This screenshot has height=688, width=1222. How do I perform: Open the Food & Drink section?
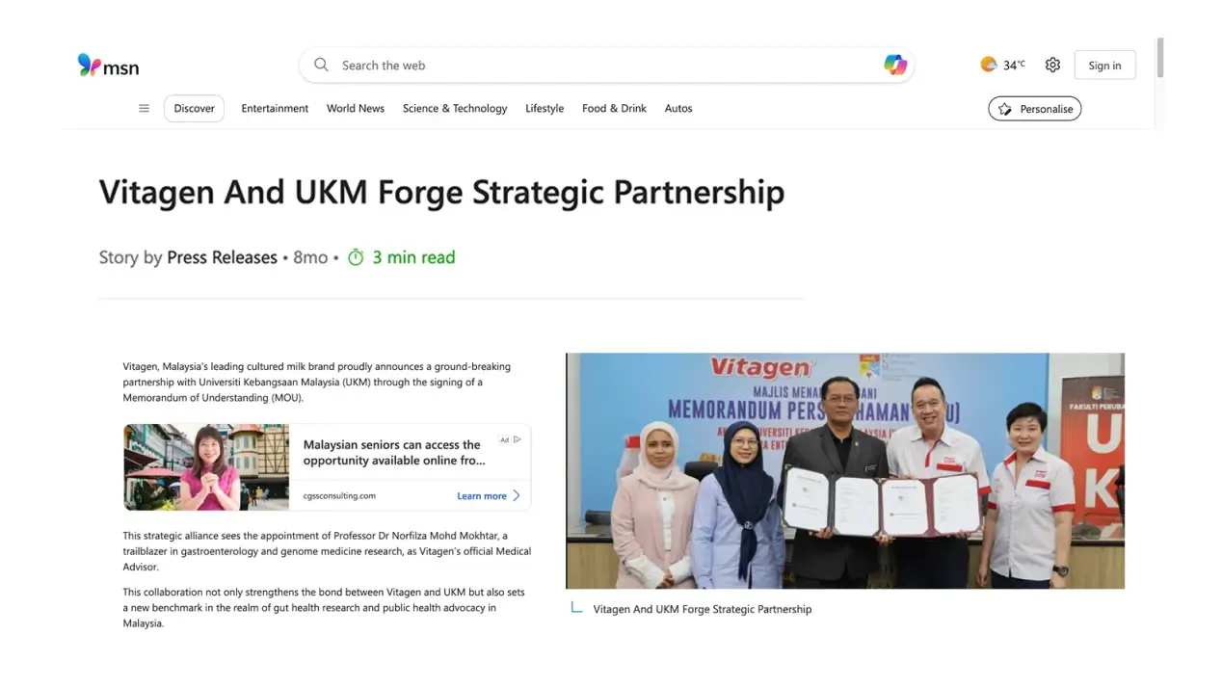[614, 108]
